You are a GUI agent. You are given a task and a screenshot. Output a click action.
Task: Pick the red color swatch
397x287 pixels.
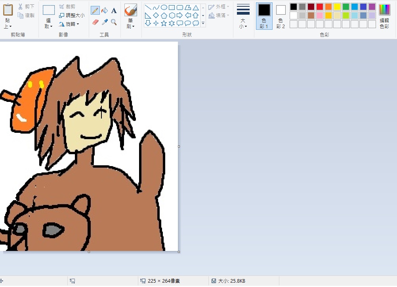click(320, 7)
